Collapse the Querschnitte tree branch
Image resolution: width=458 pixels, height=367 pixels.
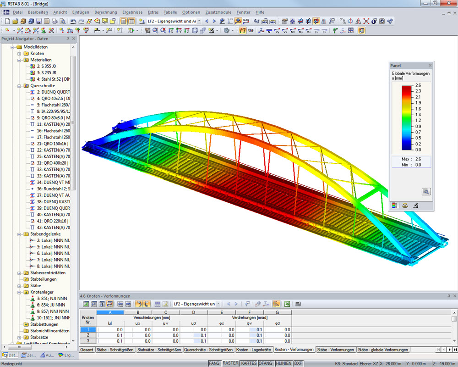[19, 86]
